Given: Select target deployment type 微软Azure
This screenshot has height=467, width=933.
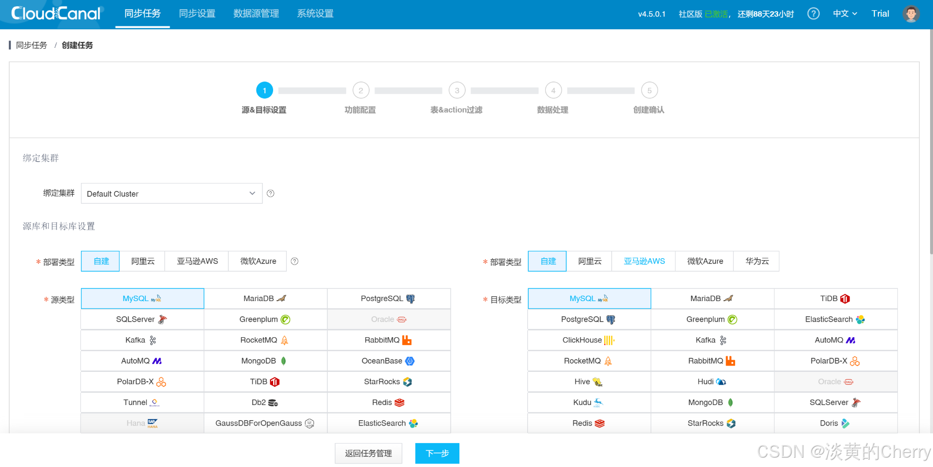Looking at the screenshot, I should click(x=705, y=262).
